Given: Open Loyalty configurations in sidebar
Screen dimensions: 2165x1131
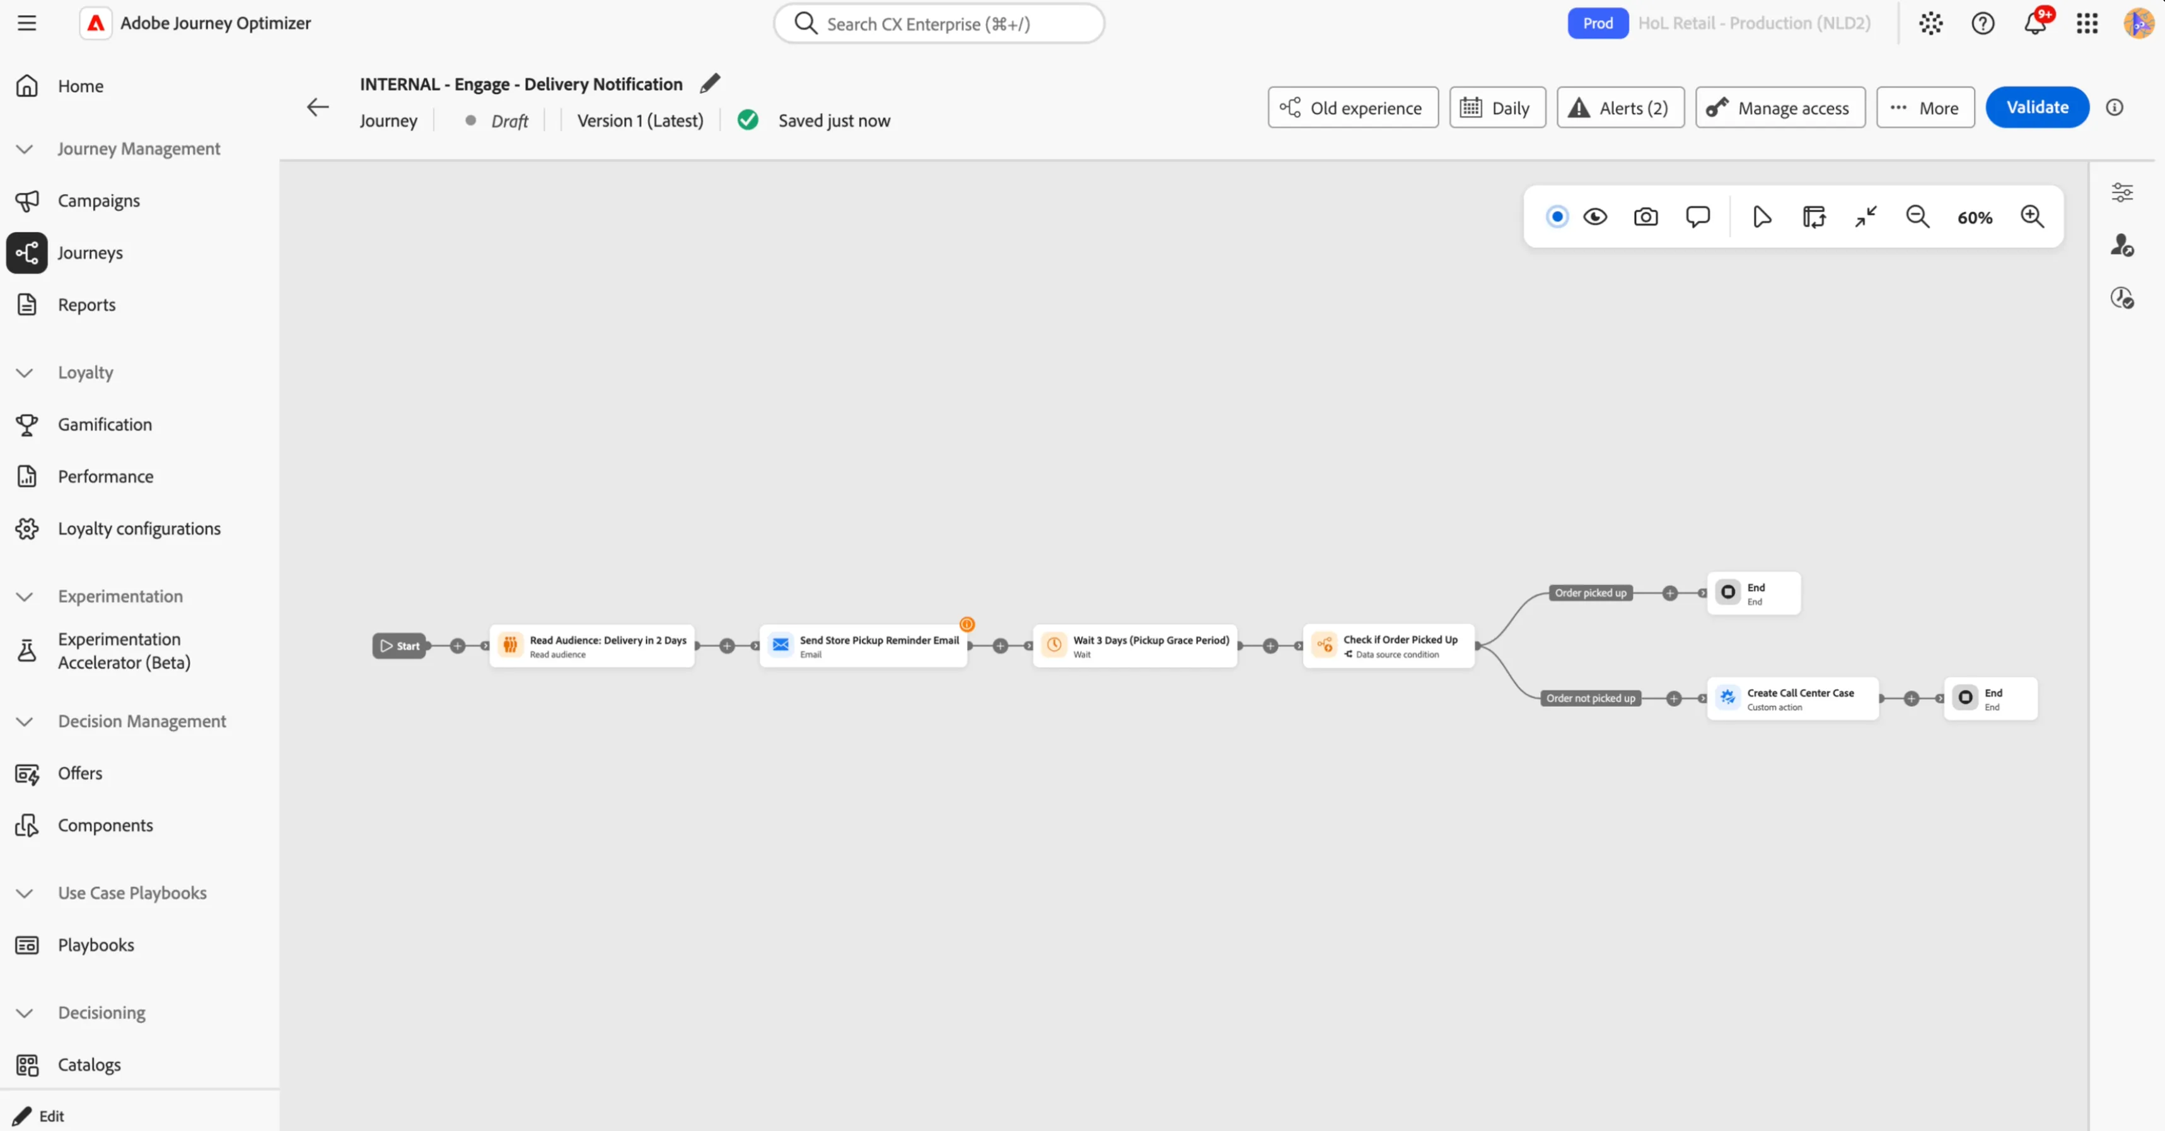Looking at the screenshot, I should [139, 528].
